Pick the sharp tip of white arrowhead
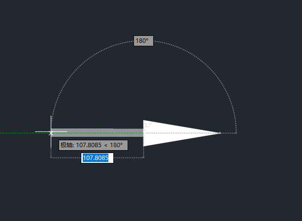The image size is (302, 221). [220, 133]
